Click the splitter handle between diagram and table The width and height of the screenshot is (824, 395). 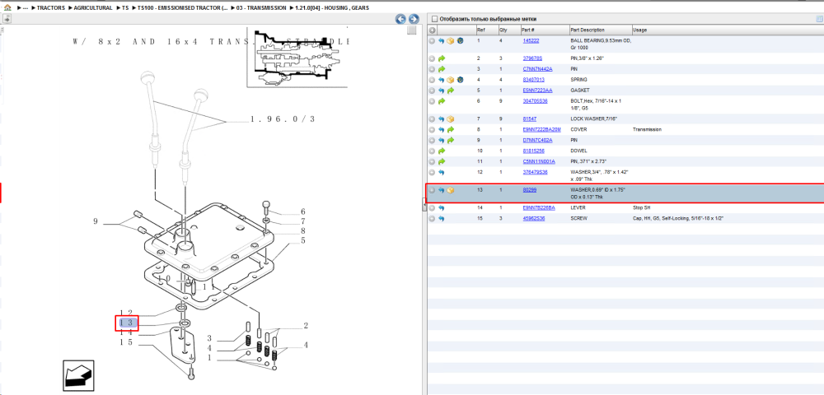pyautogui.click(x=424, y=207)
